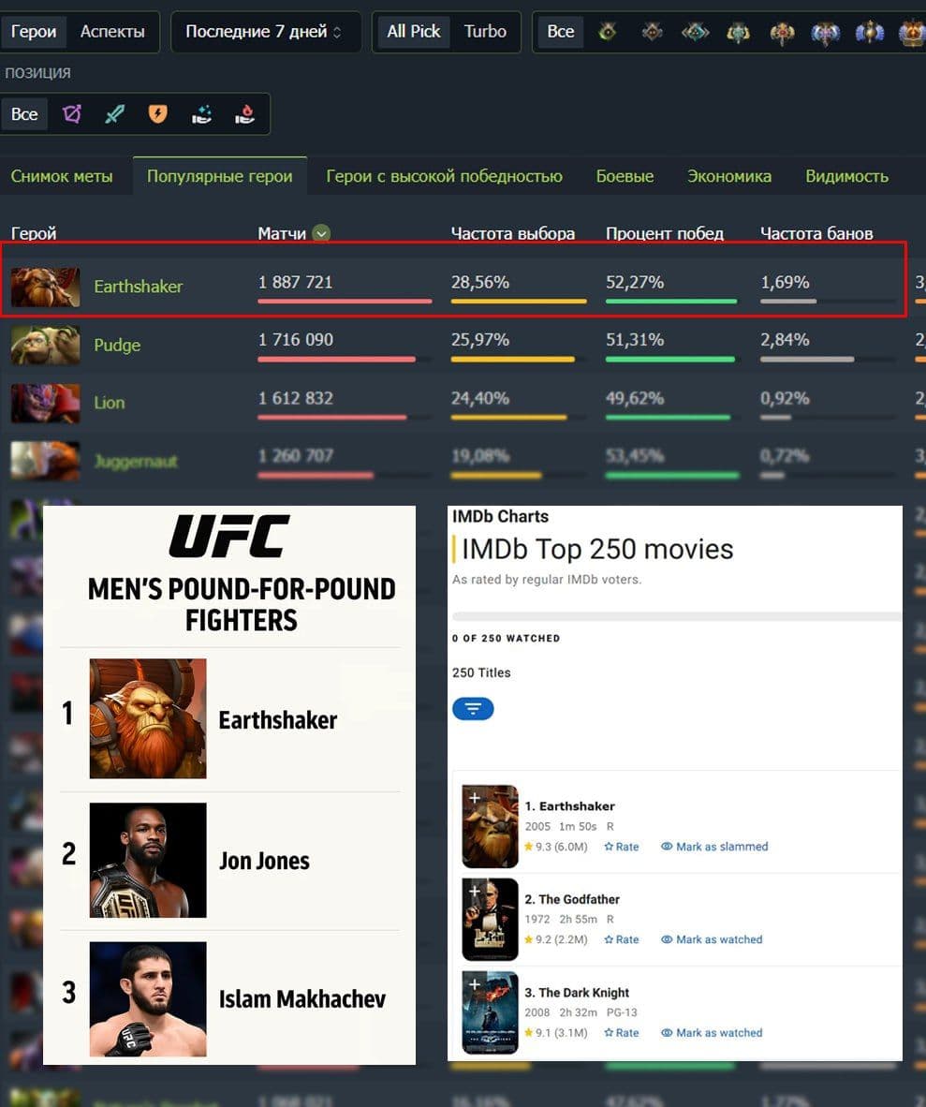Click Earthshaker photo in UFC ranking
Screen dimensions: 926x1107
point(148,718)
